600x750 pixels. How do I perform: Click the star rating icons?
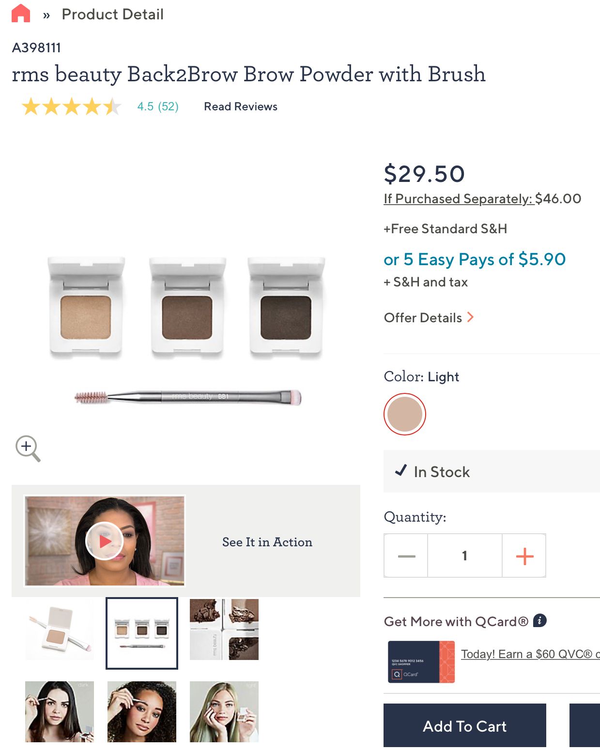[x=71, y=106]
